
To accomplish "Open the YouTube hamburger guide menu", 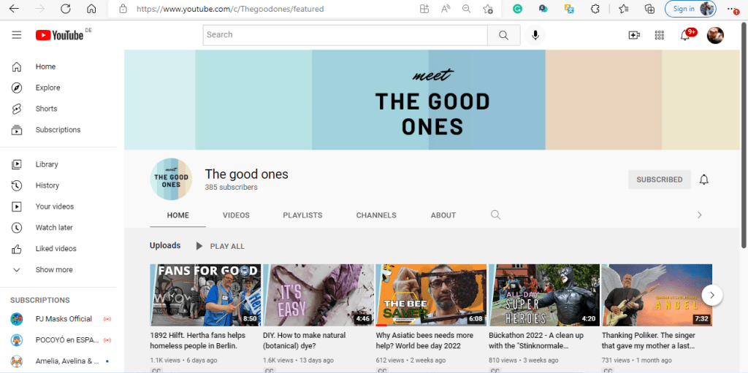I will tap(17, 35).
